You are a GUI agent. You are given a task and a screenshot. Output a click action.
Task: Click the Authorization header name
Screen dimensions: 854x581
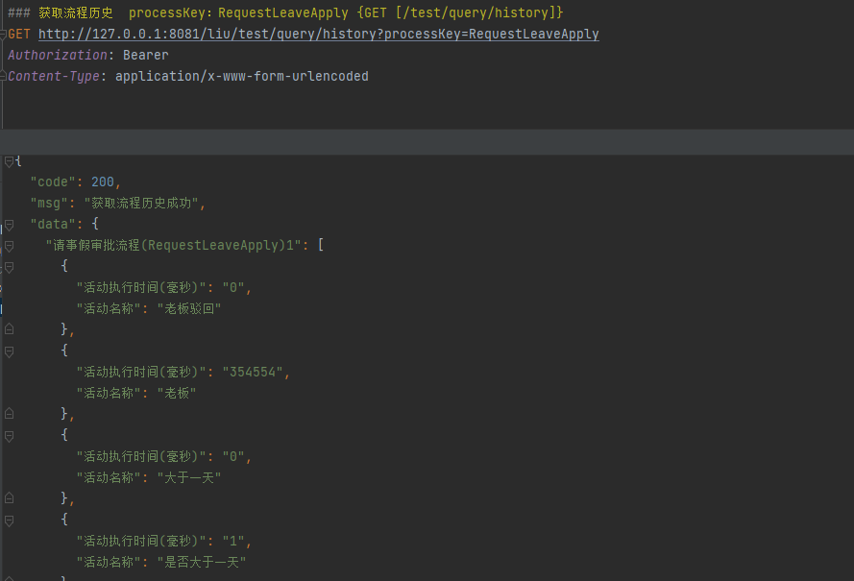[58, 56]
